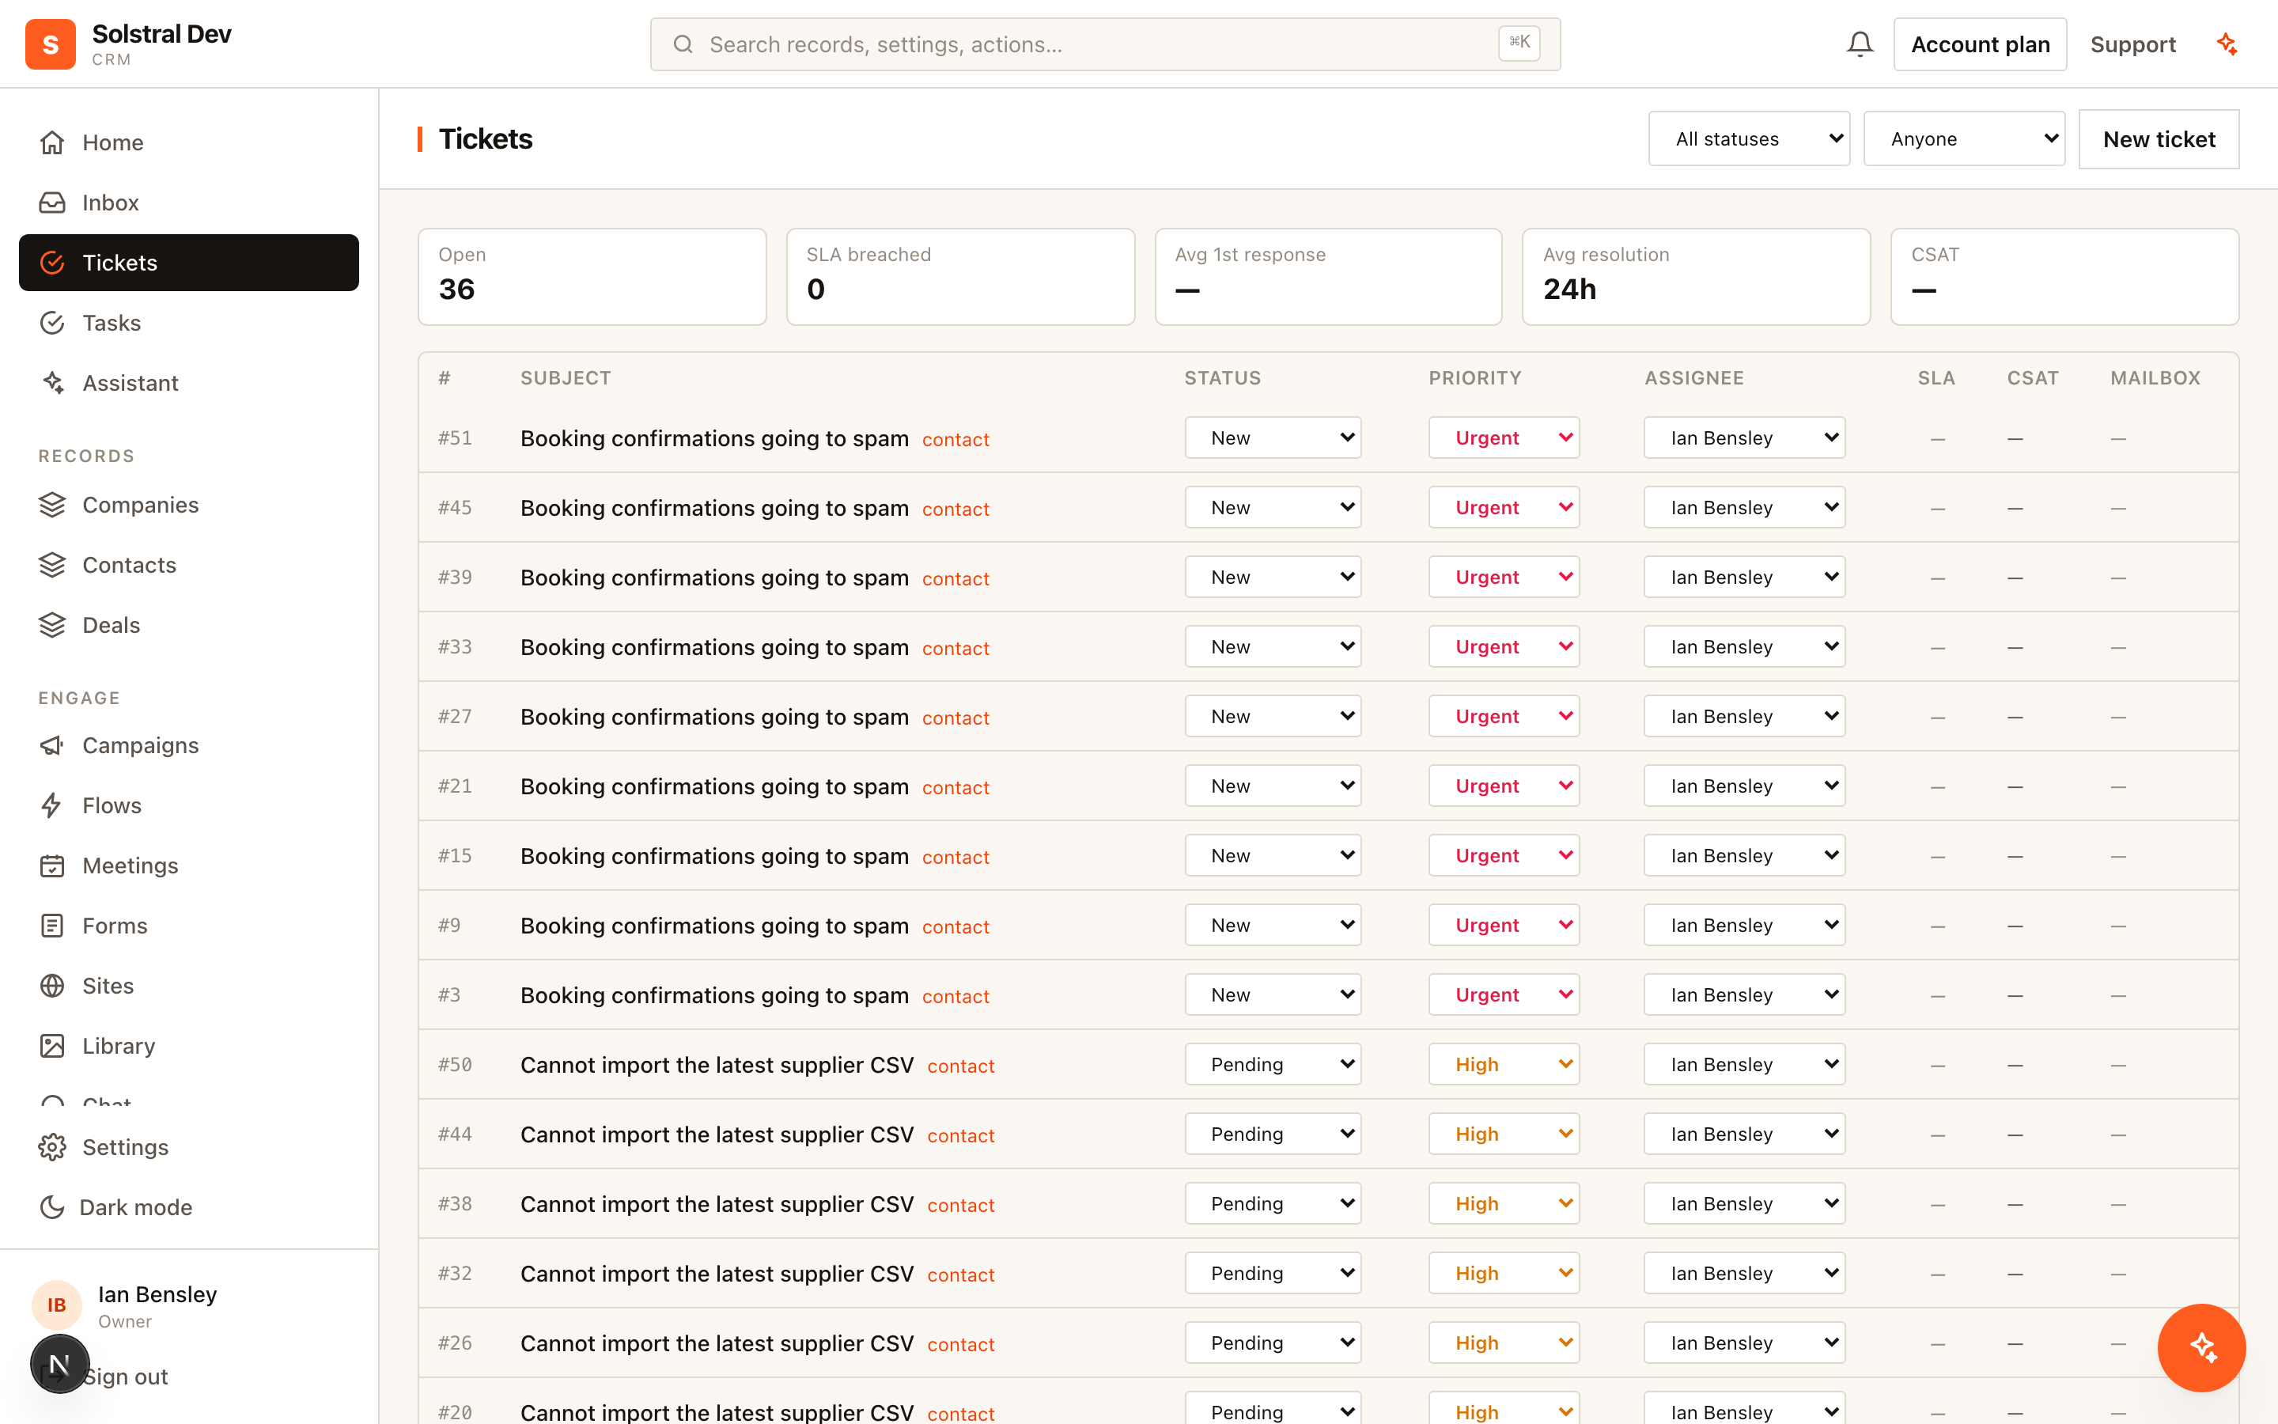Image resolution: width=2278 pixels, height=1424 pixels.
Task: Open priority dropdown for ticket #44
Action: click(1504, 1134)
